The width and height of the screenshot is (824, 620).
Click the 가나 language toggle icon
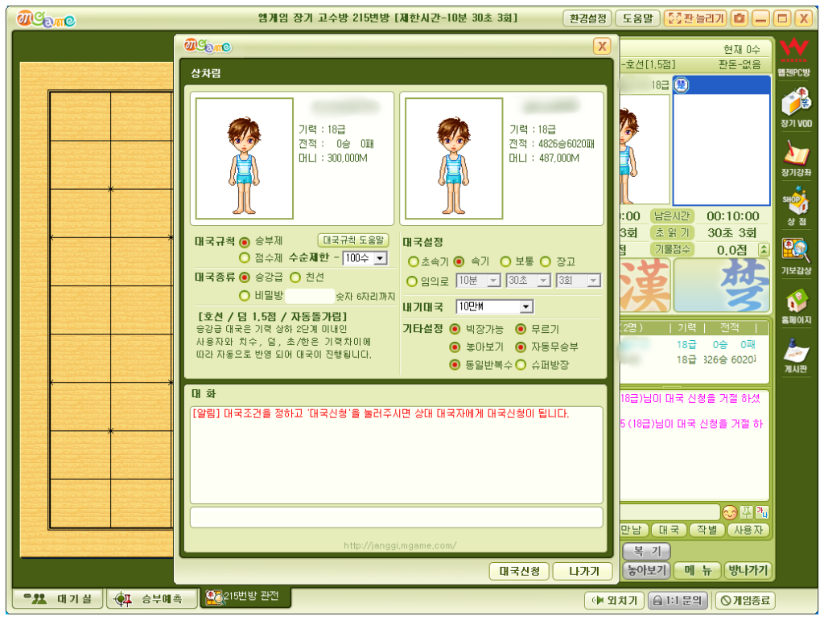[762, 512]
